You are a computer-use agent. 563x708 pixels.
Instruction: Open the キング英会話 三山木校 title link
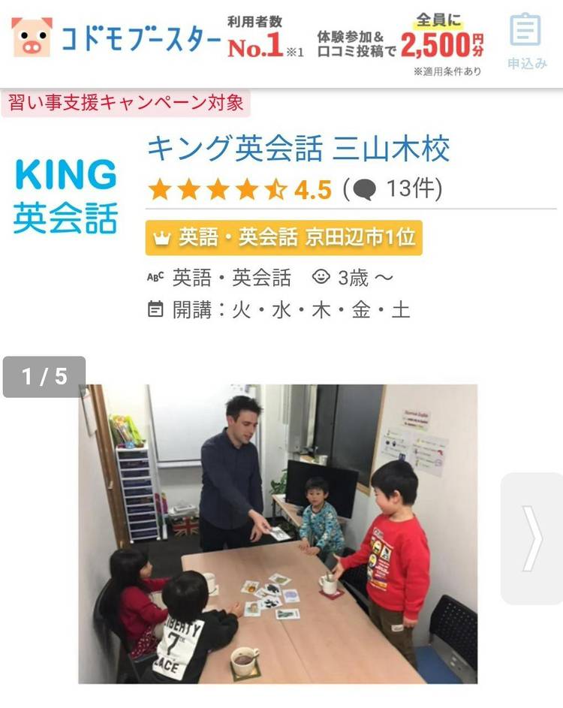pos(299,148)
